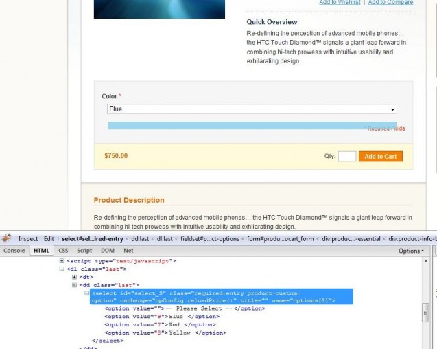437x349 pixels.
Task: Open the CSS tab
Action: [63, 251]
